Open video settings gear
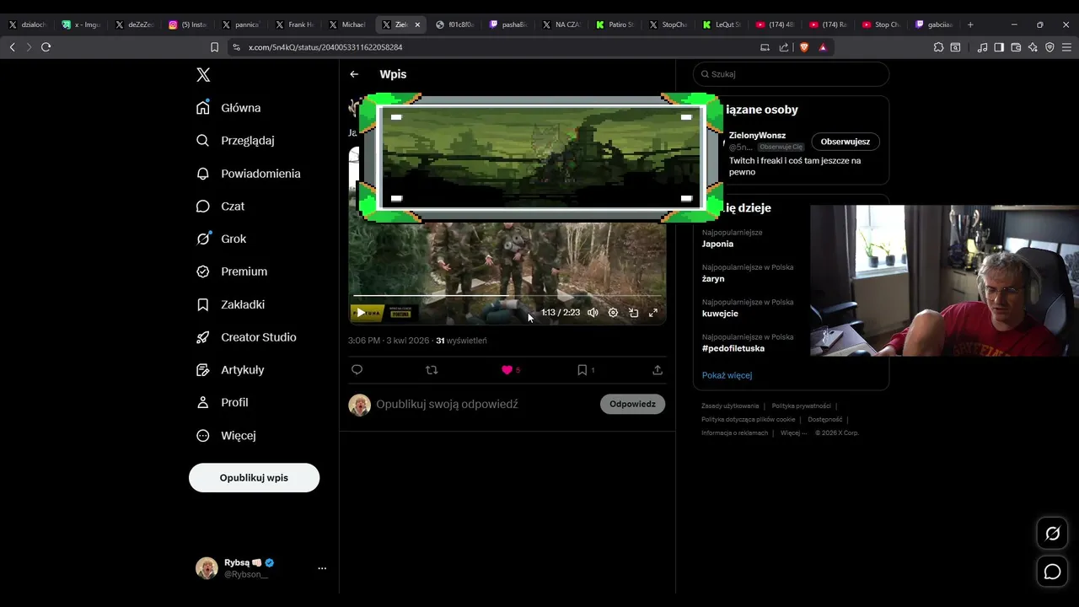 click(x=613, y=313)
